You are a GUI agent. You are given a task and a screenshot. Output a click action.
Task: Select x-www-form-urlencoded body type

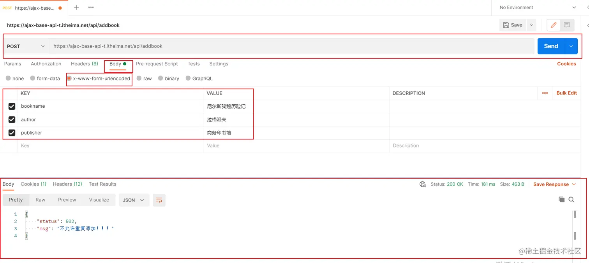click(99, 78)
